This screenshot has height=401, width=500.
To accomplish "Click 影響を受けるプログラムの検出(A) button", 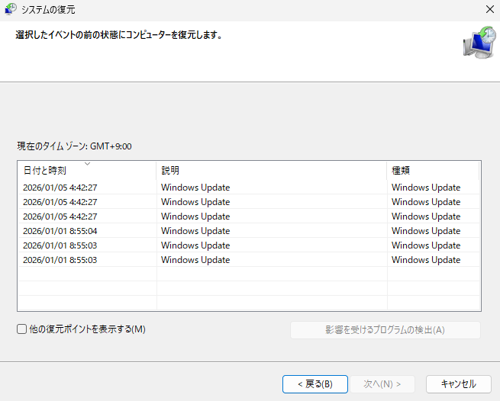I will coord(385,330).
